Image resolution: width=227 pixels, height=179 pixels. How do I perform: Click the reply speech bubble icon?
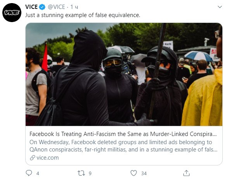(x=29, y=173)
